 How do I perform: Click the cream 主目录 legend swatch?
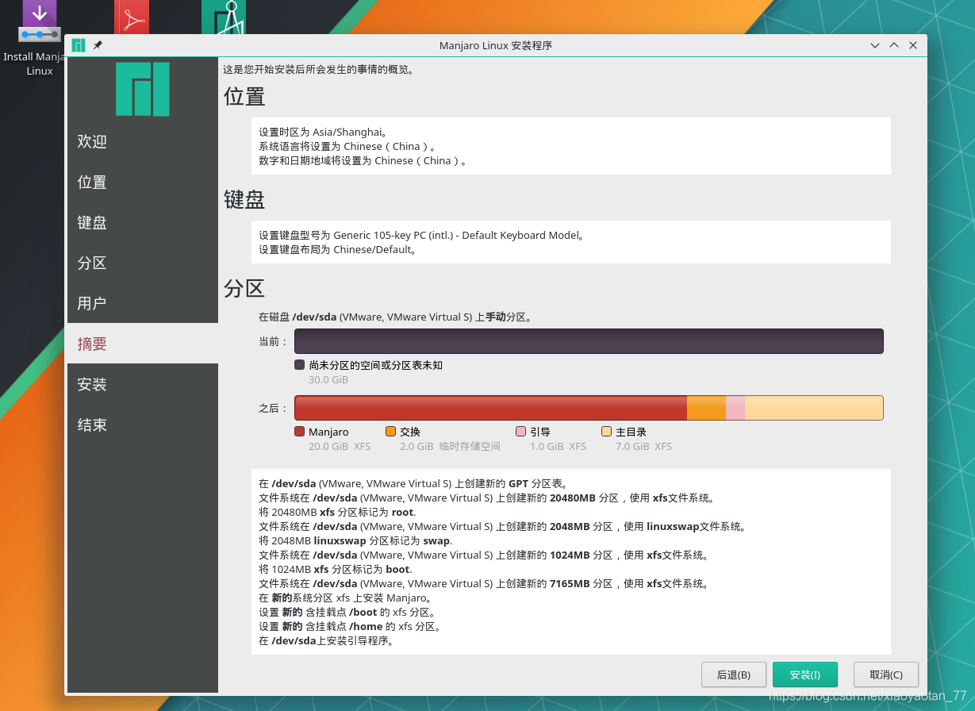click(606, 432)
